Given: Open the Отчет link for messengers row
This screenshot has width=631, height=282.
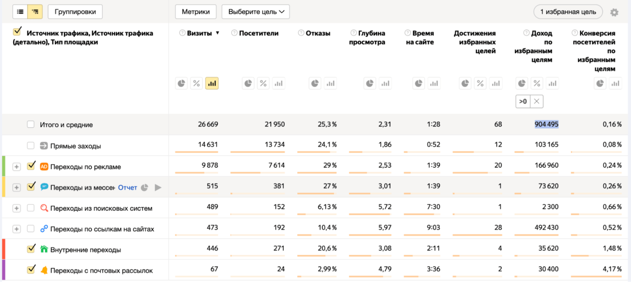Looking at the screenshot, I should tap(128, 188).
